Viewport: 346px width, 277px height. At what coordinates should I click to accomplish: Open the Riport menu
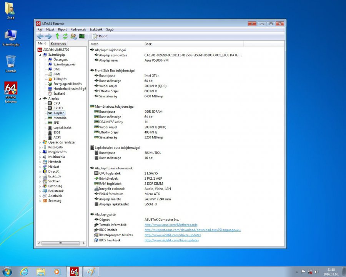click(62, 29)
